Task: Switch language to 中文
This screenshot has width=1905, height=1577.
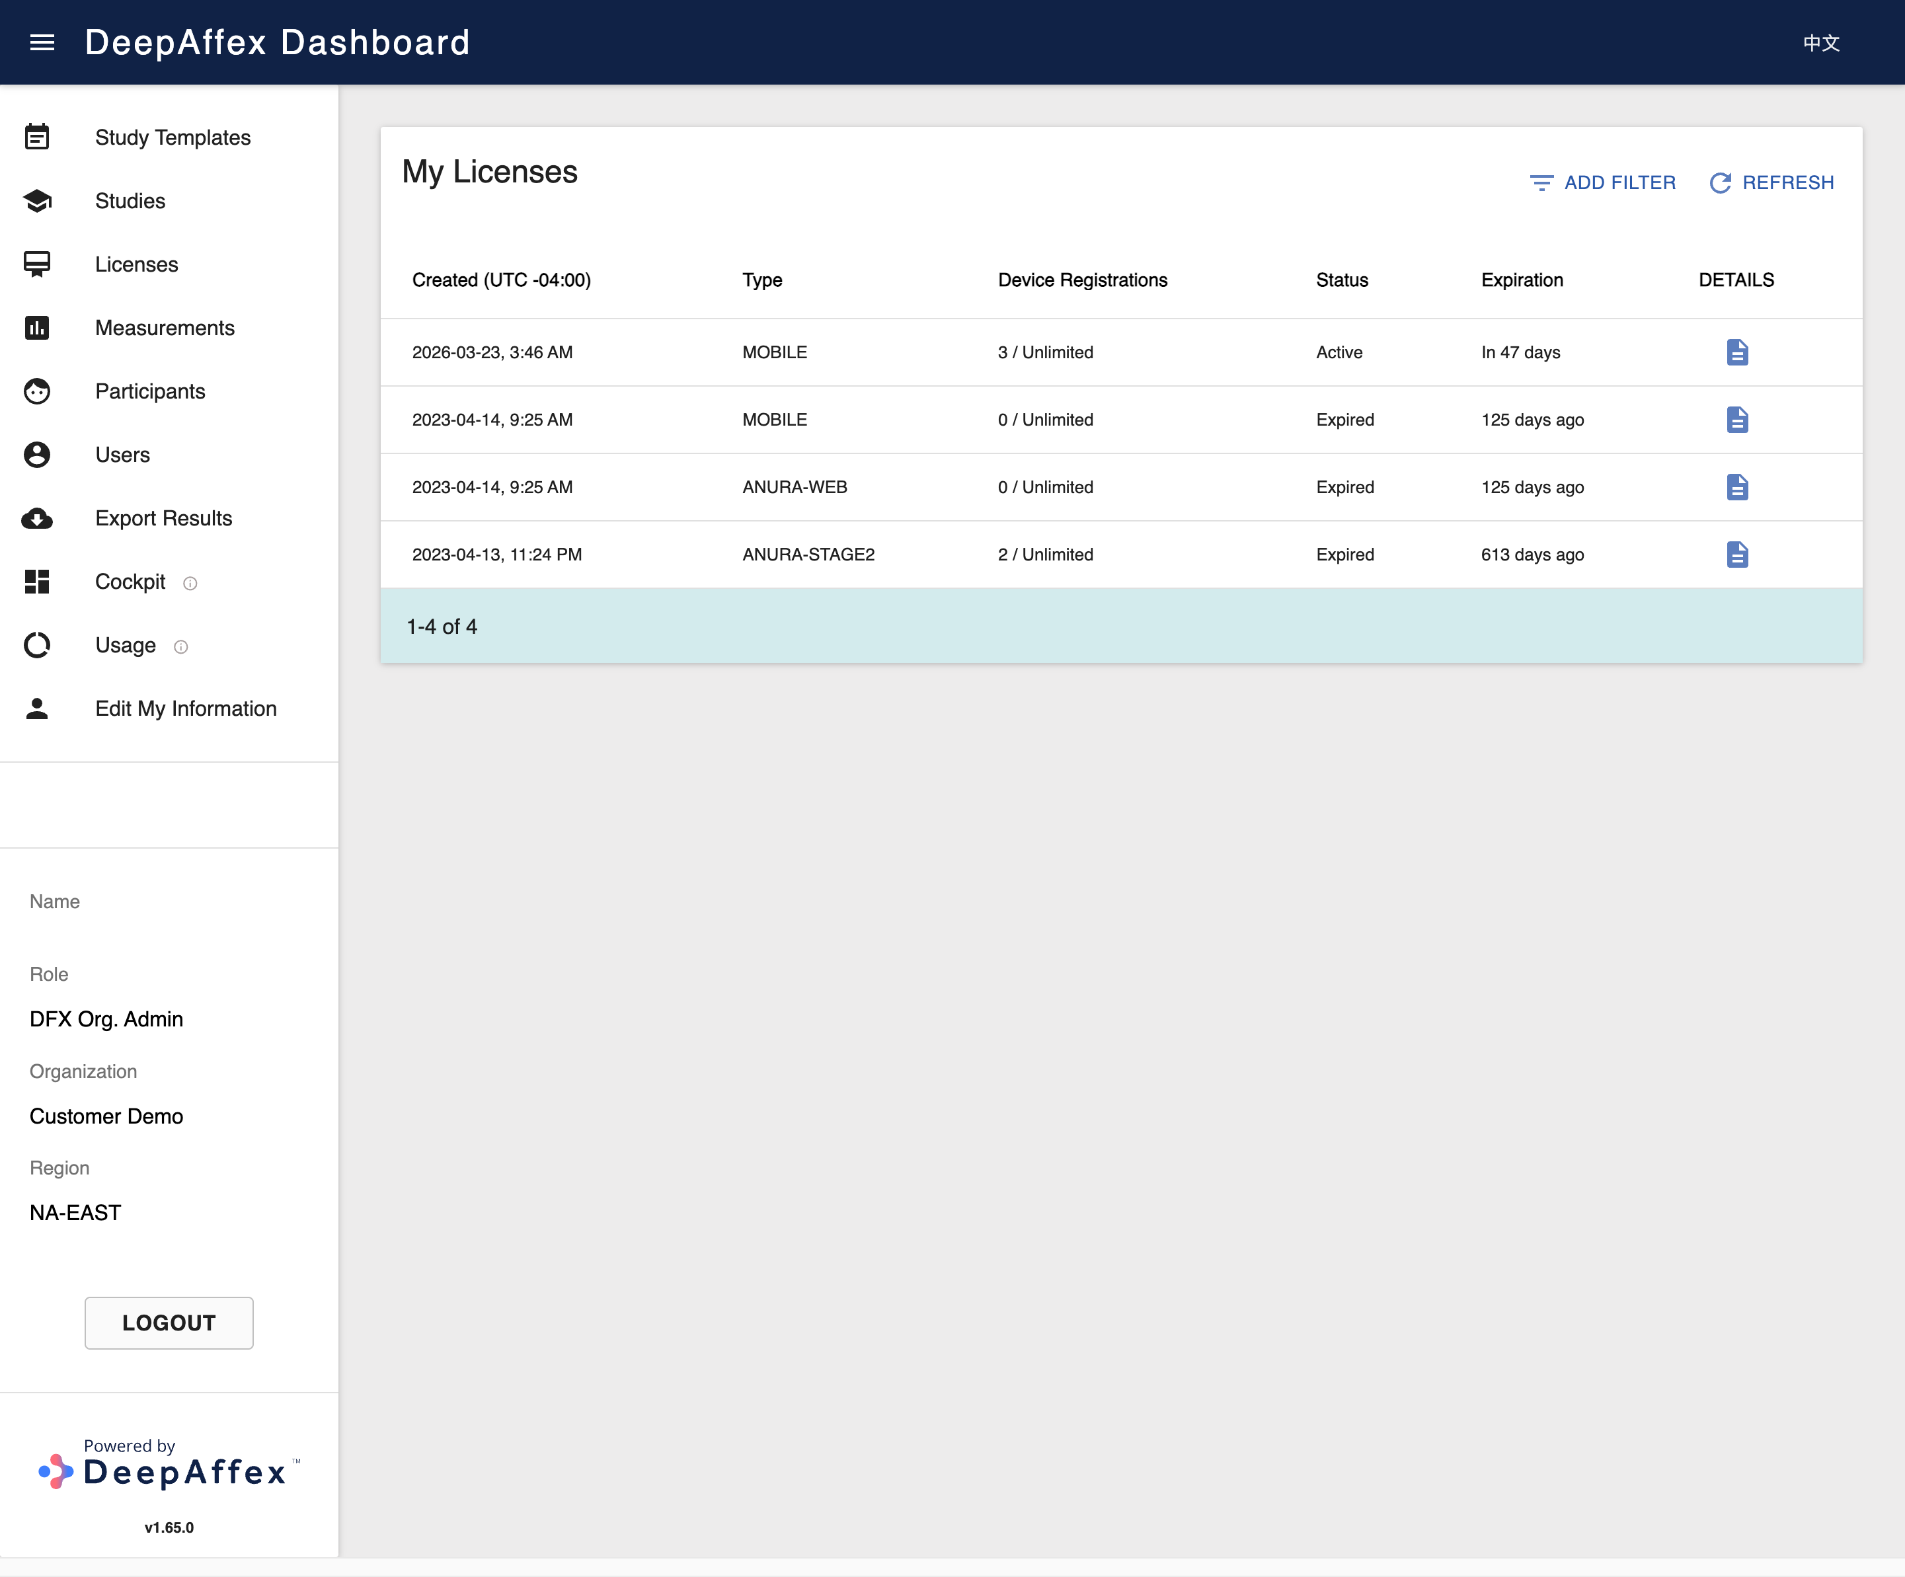Action: coord(1820,42)
